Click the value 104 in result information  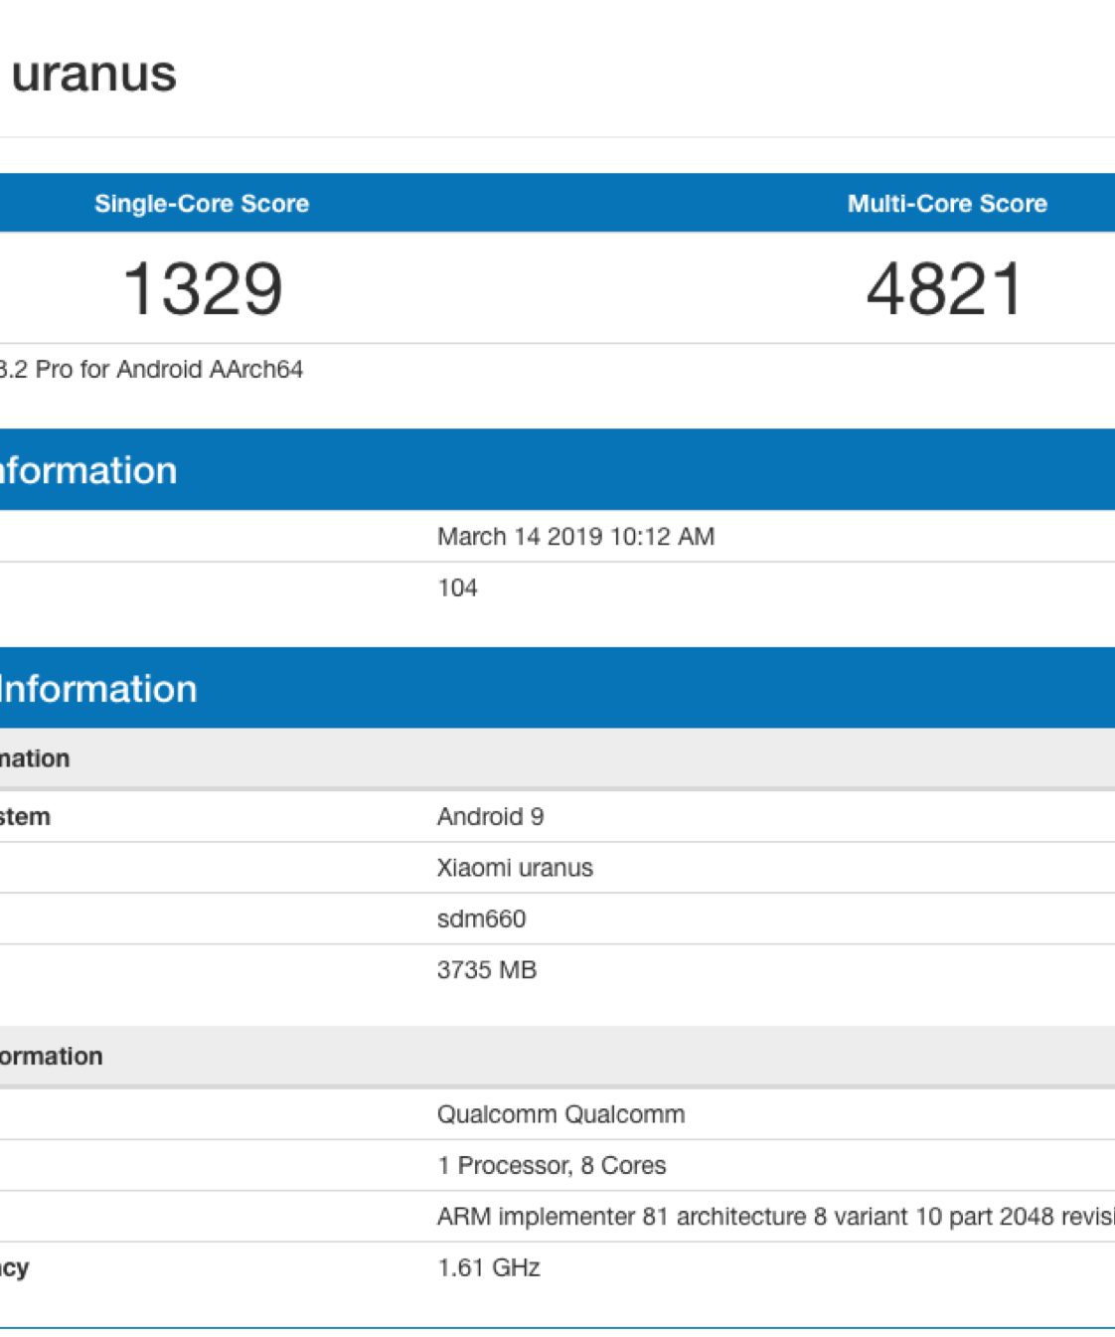pos(457,588)
